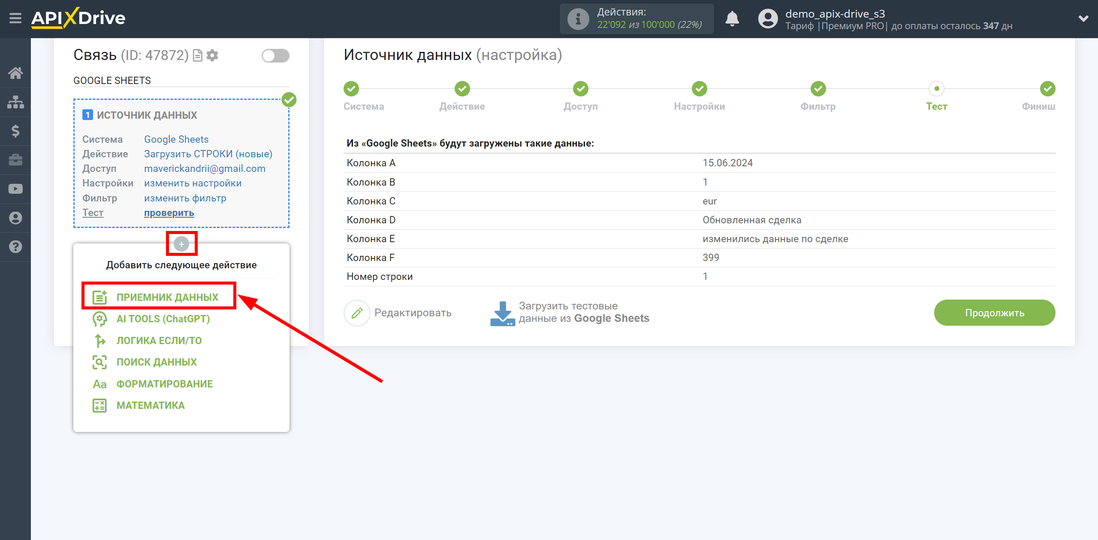Open the hamburger menu

coord(15,18)
